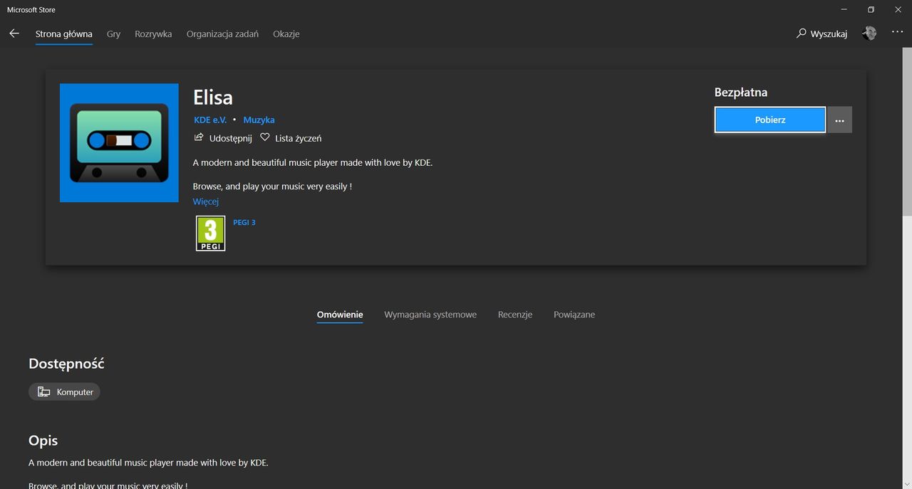The height and width of the screenshot is (489, 912).
Task: Download Elisa with the Pobierz button
Action: pos(770,120)
